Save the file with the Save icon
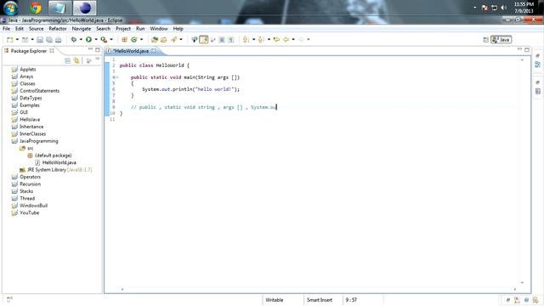 pos(40,40)
